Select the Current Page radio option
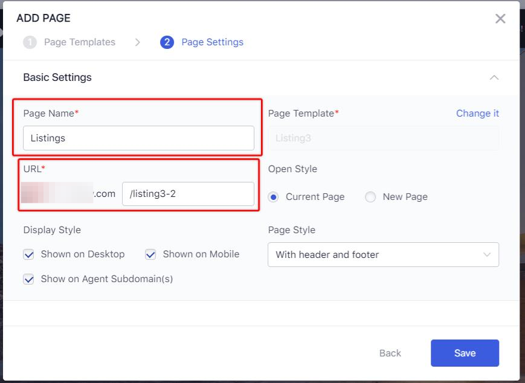Screen dimensions: 525x383 pos(273,197)
